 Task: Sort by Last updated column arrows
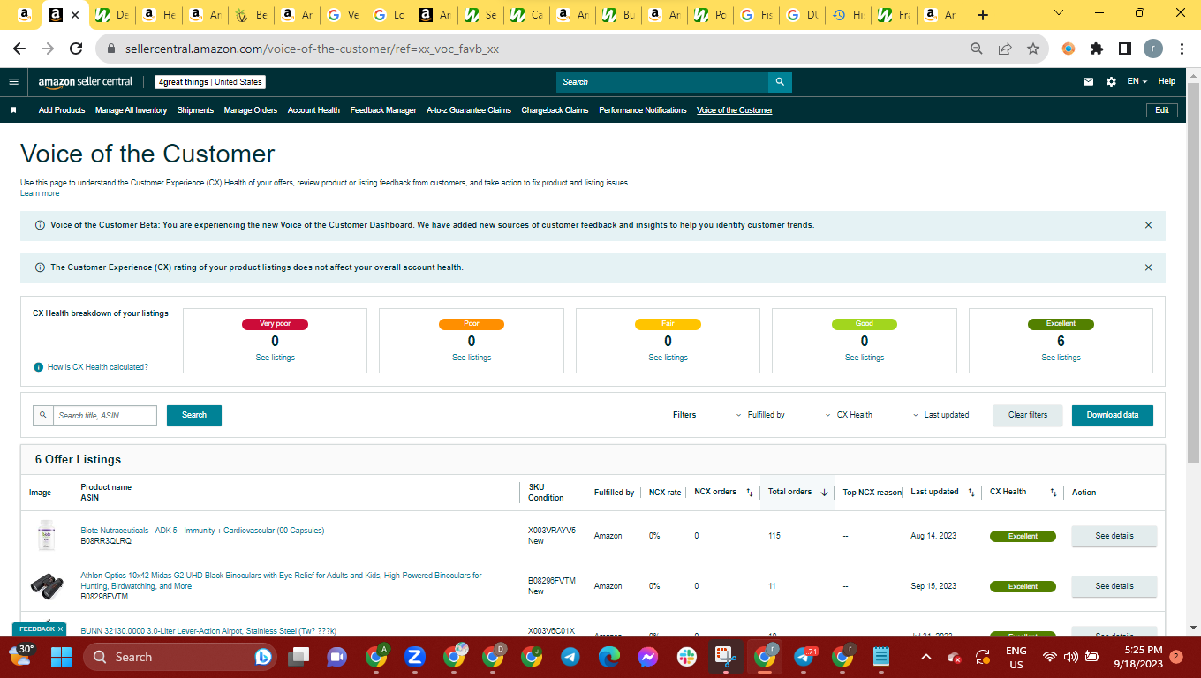971,493
